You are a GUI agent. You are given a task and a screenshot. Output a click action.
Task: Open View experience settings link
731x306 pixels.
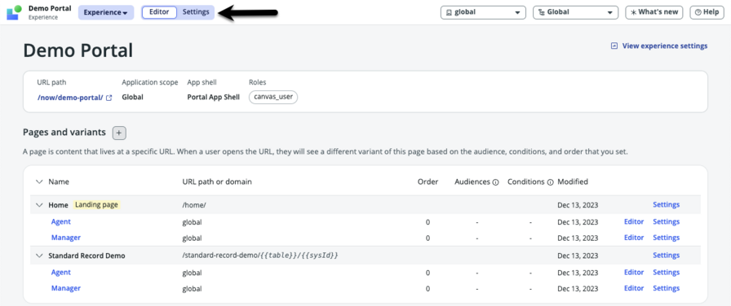[x=665, y=46]
